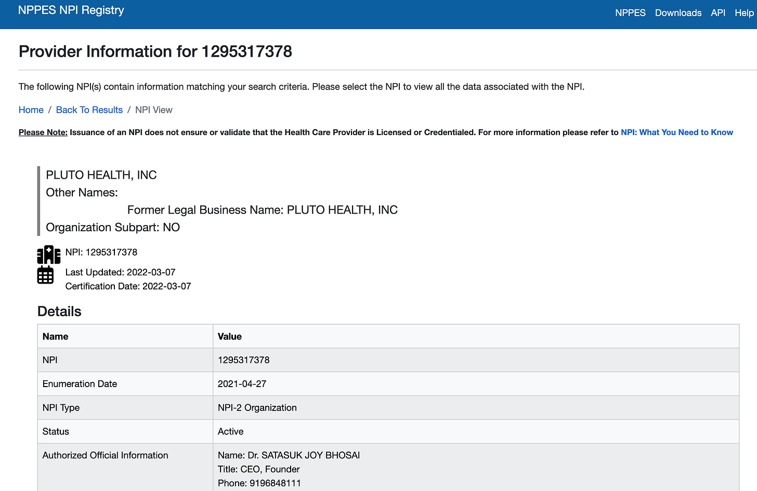Image resolution: width=757 pixels, height=491 pixels.
Task: Click the hospital building icon beside NPI
Action: (49, 255)
